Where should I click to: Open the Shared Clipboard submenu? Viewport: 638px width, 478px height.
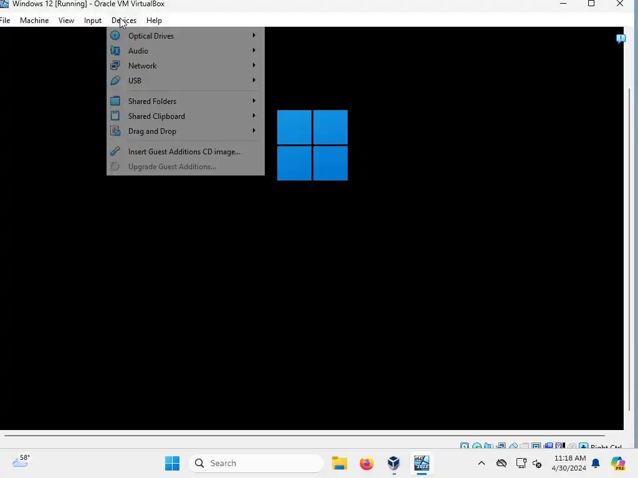click(185, 116)
